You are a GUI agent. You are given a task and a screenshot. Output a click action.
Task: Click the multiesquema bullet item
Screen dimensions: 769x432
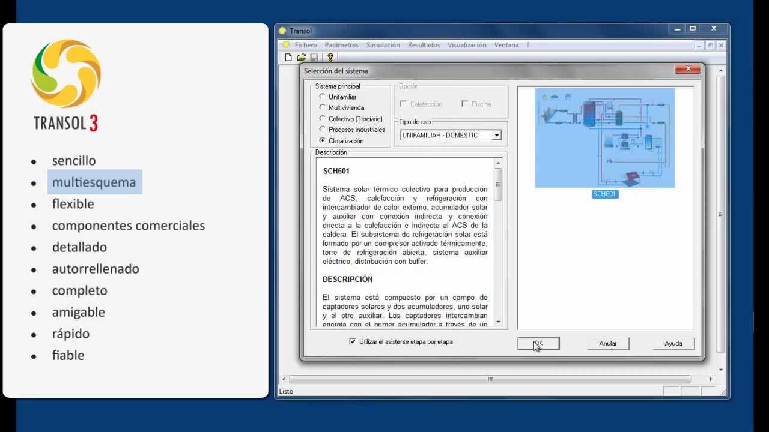[x=94, y=182]
